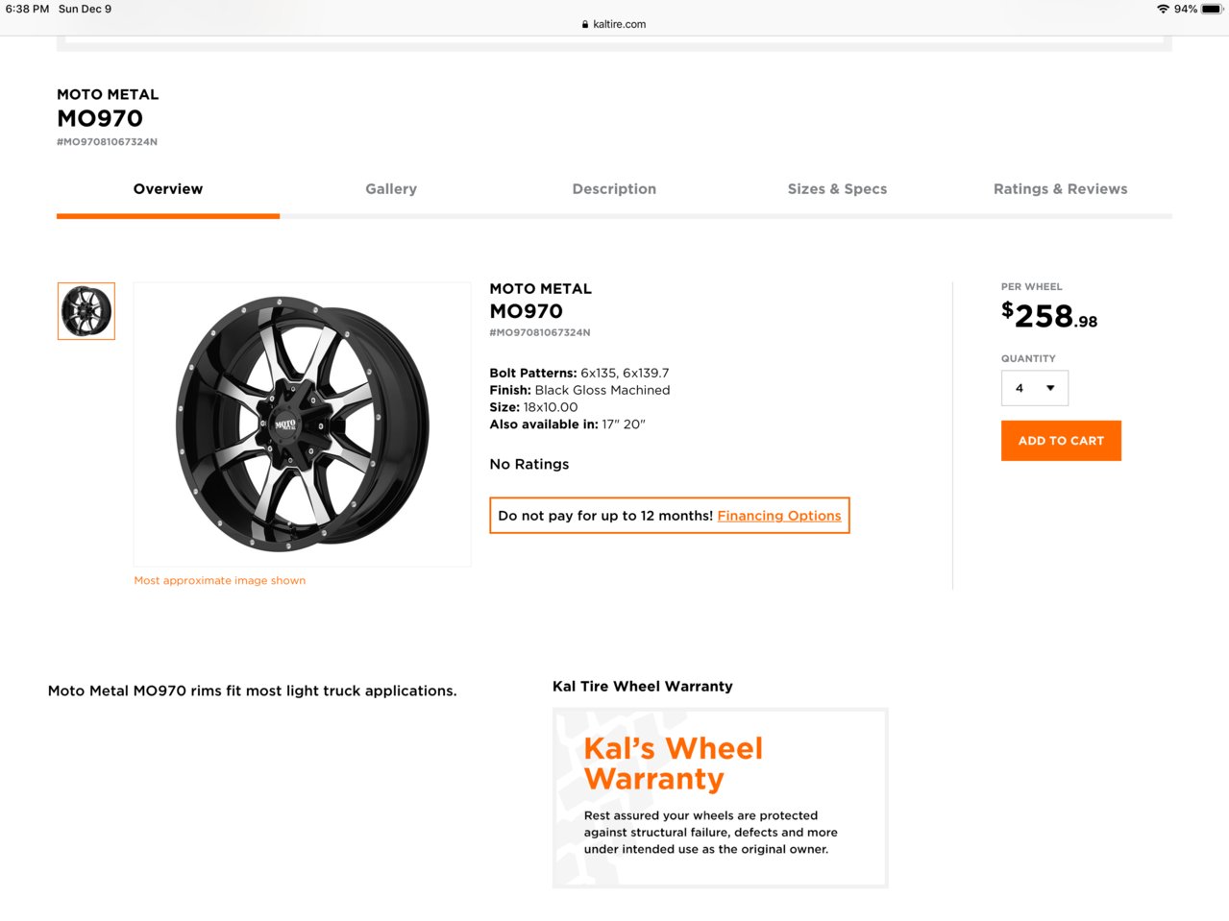Click the quantity dropdown arrow
This screenshot has height=921, width=1229.
tap(1050, 388)
